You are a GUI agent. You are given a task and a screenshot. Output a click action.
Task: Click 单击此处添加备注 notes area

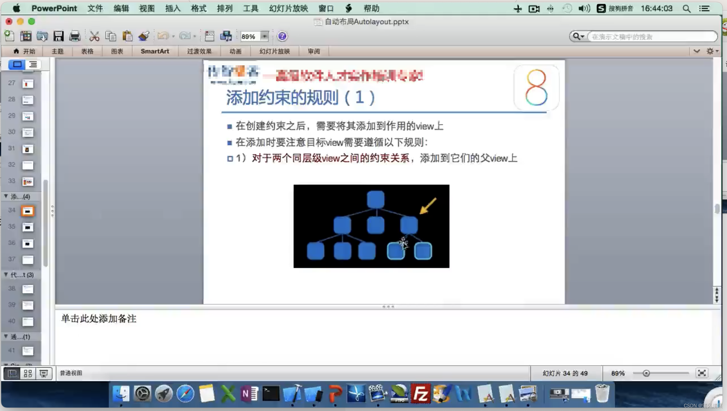pyautogui.click(x=99, y=319)
